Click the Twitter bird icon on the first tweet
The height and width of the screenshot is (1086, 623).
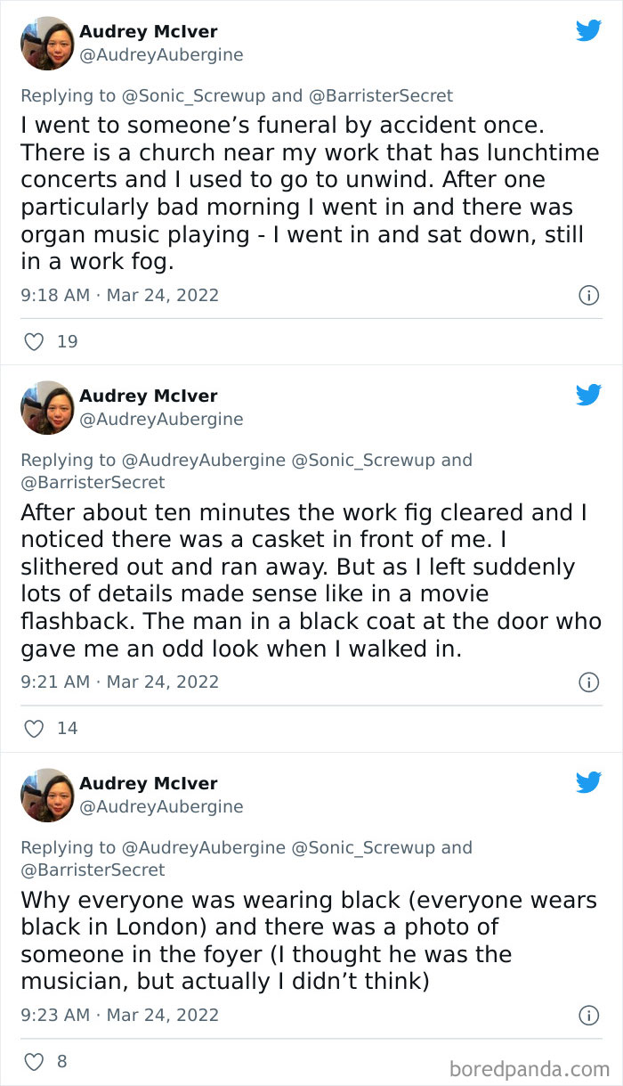588,29
